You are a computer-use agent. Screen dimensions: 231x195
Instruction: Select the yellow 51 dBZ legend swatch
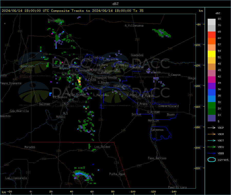(x=211, y=54)
